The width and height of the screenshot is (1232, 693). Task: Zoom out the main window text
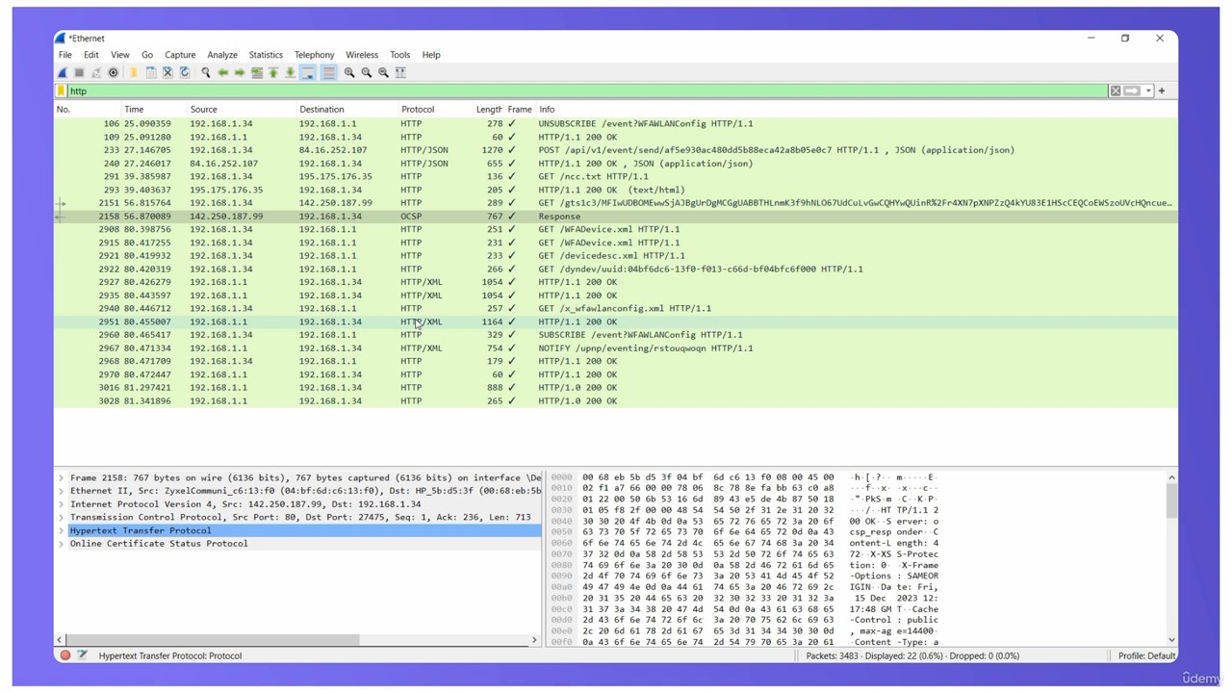pos(367,72)
